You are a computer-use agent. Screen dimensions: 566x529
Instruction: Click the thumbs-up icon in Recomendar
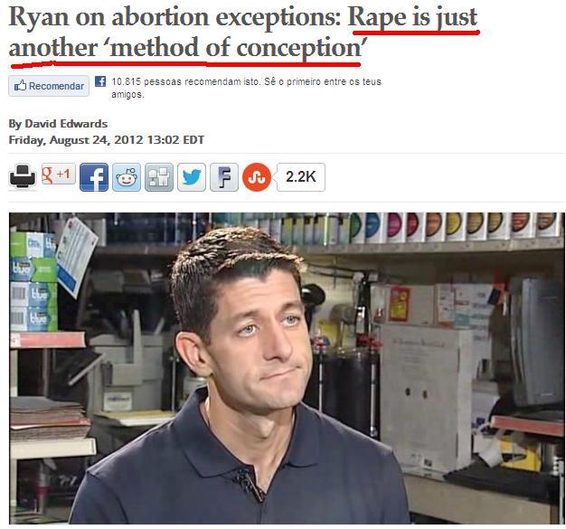point(20,86)
